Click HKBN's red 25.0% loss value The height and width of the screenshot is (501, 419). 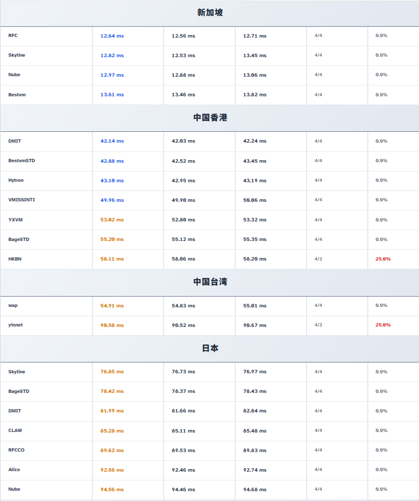tap(383, 259)
